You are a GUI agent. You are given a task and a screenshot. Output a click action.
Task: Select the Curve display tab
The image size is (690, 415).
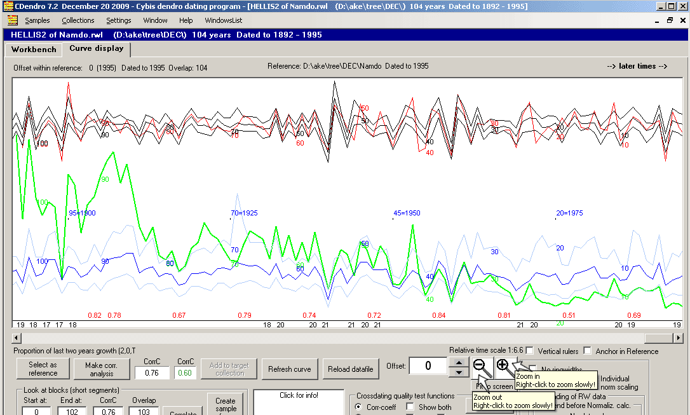pyautogui.click(x=97, y=49)
